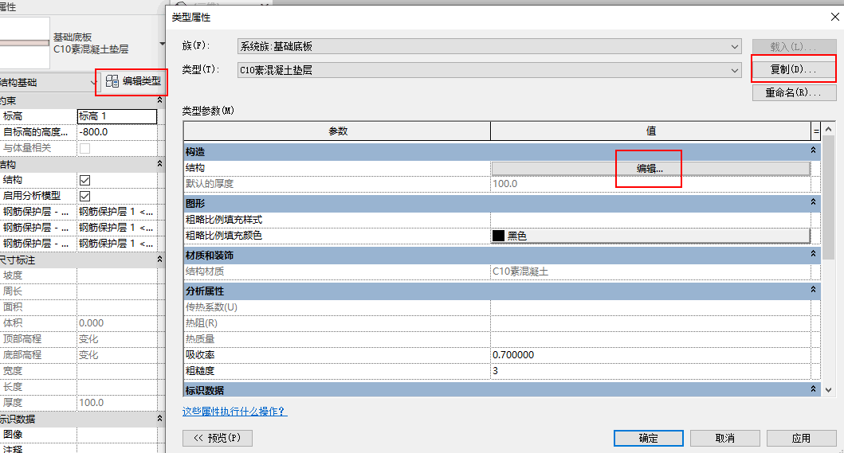Confirm with the 确定 button
844x453 pixels.
point(648,438)
